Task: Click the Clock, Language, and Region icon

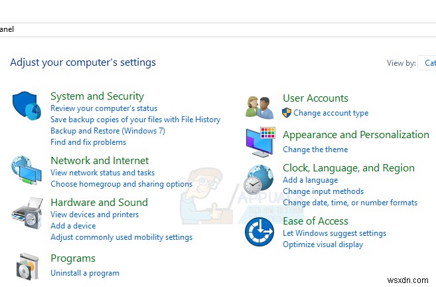Action: coord(259,179)
